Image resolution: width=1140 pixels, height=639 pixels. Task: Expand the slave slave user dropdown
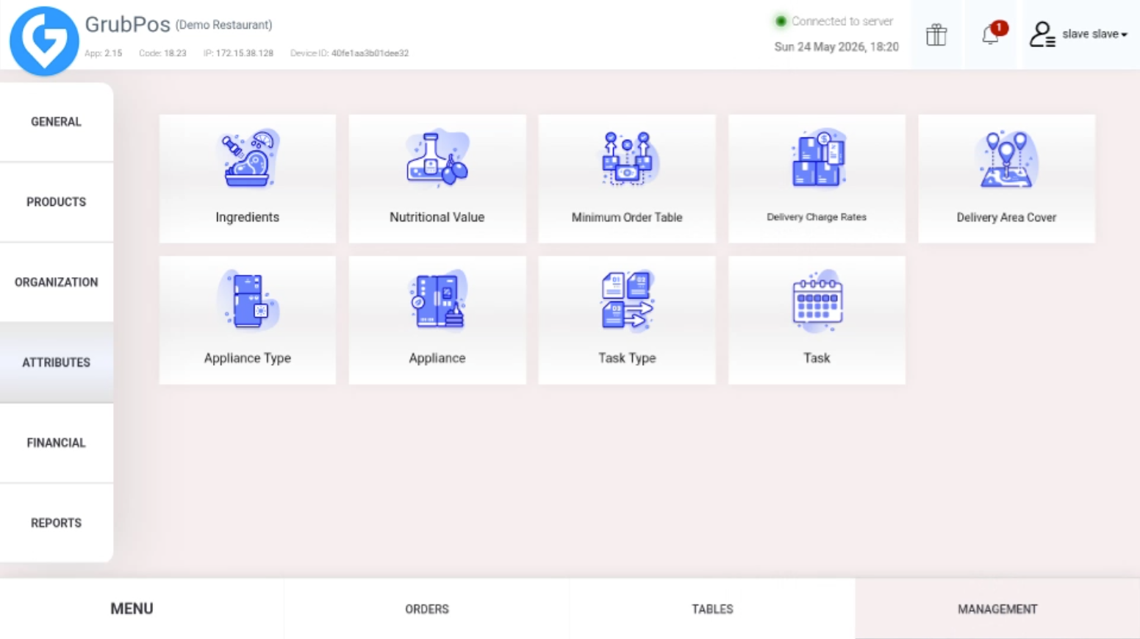point(1094,34)
